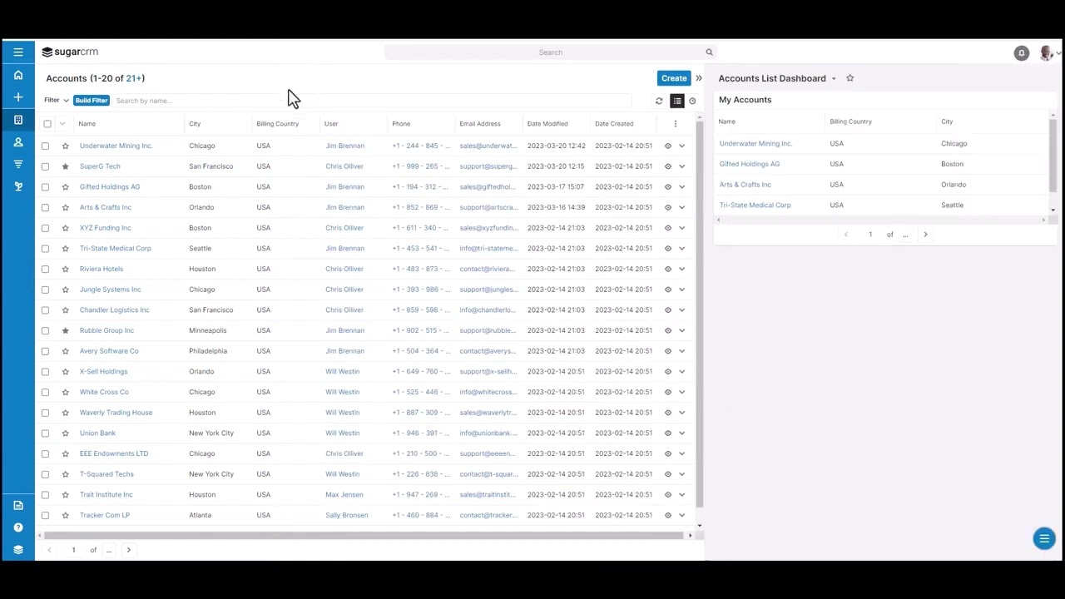
Task: Go to next page of accounts list
Action: click(x=129, y=550)
